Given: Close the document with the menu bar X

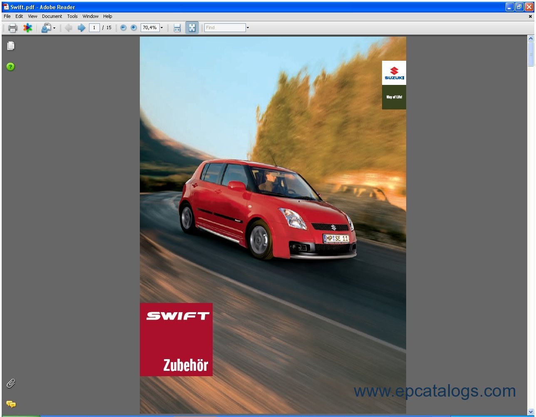Looking at the screenshot, I should pyautogui.click(x=530, y=17).
